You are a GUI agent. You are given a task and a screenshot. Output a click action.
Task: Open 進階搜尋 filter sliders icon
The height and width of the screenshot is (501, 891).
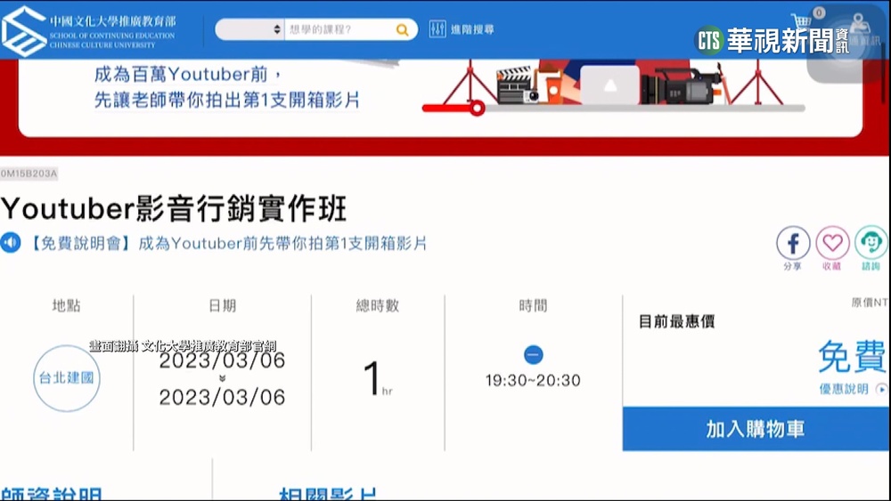point(437,29)
